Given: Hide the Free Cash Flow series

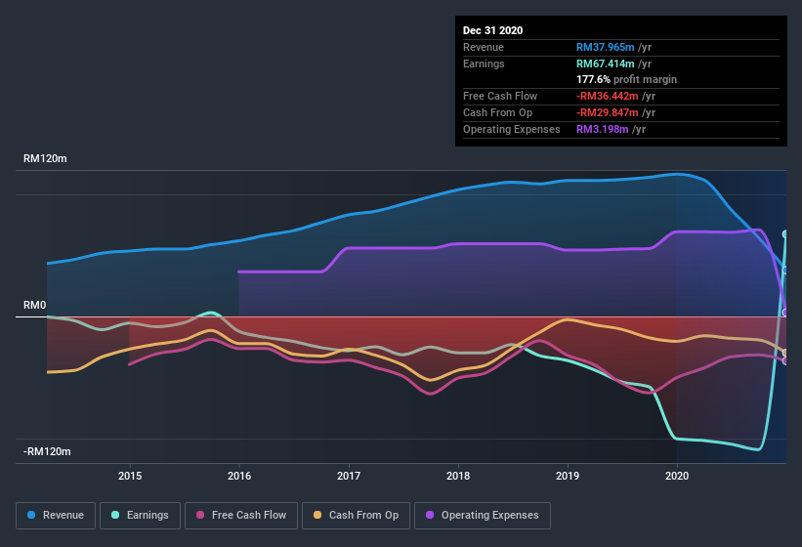Looking at the screenshot, I should [x=241, y=515].
